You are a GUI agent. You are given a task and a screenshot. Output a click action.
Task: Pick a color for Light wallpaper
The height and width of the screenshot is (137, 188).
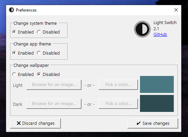click(118, 85)
